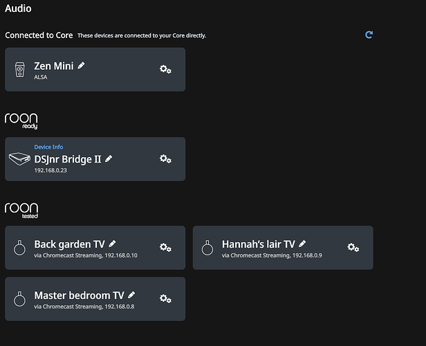Click the Hannah's lair TV Chromecast icon
The height and width of the screenshot is (346, 426).
207,248
